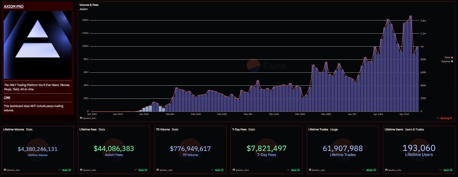Image resolution: width=458 pixels, height=177 pixels.
Task: Click the 25min refresh badge on Lifetime Trades card
Action: coord(371,170)
